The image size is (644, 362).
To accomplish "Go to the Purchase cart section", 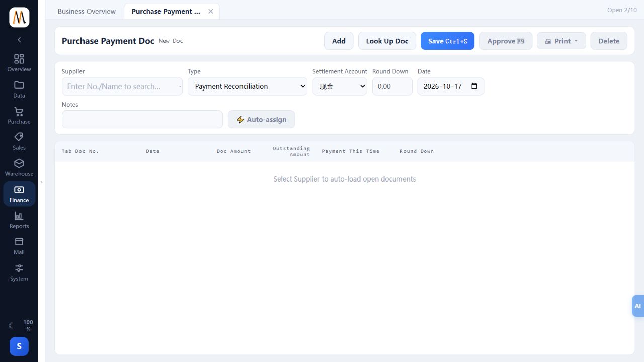I will 19,116.
